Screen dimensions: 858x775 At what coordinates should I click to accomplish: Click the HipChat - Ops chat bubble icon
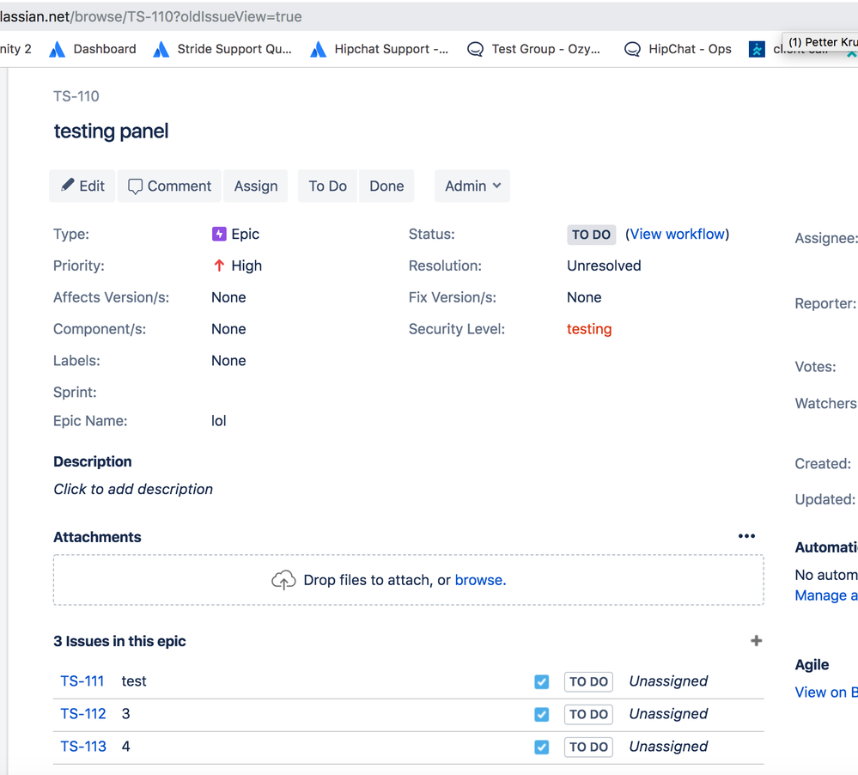pyautogui.click(x=631, y=49)
